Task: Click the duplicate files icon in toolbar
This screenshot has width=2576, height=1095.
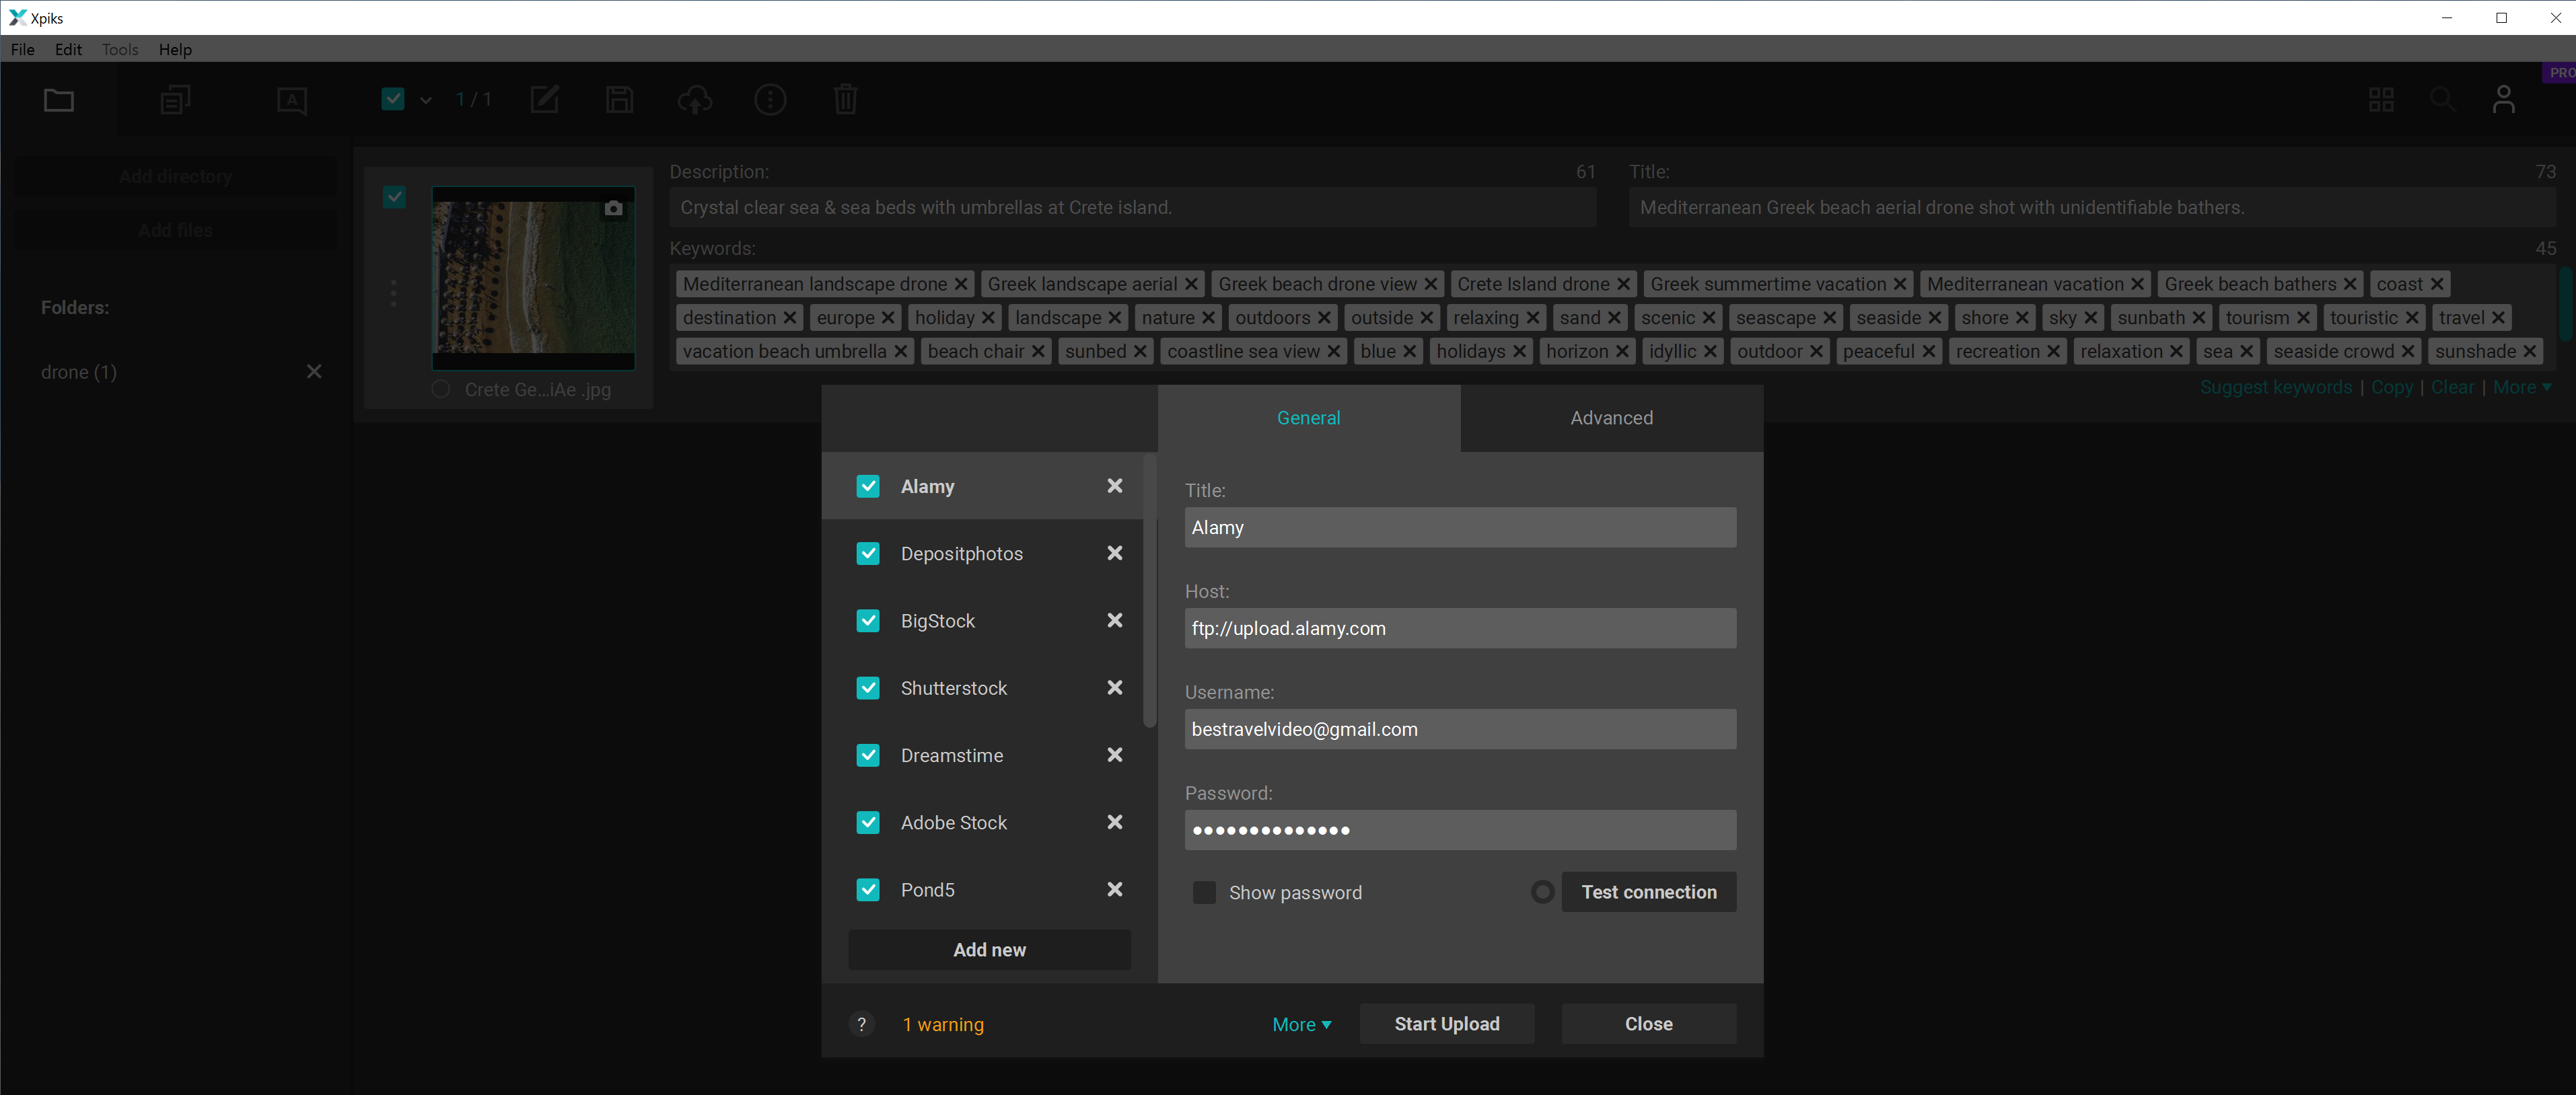Action: (x=175, y=100)
